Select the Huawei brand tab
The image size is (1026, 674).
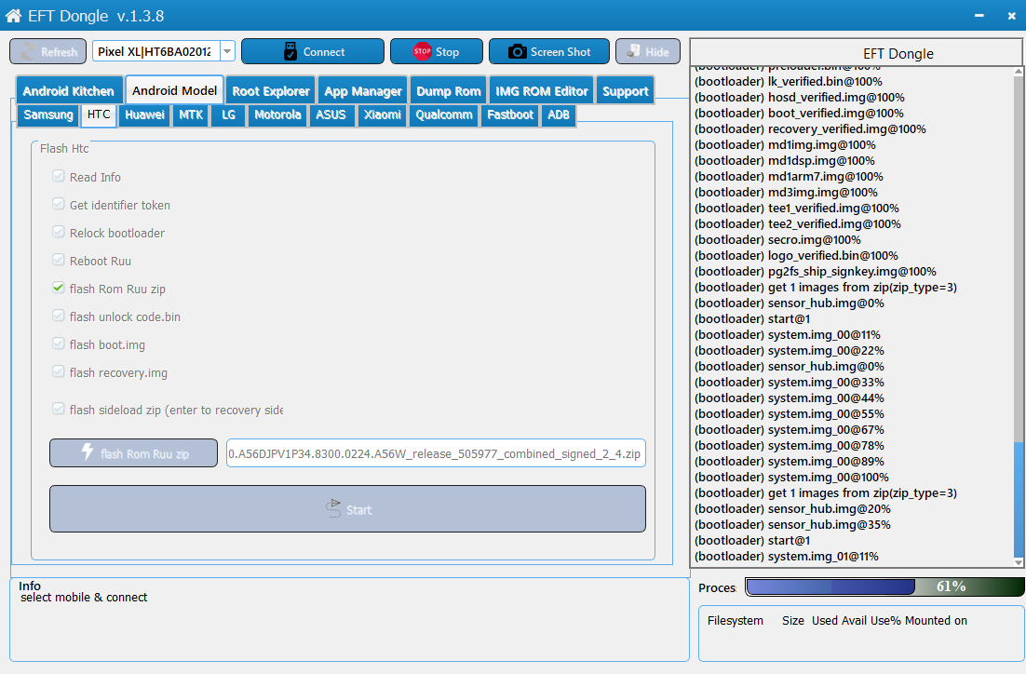[x=144, y=115]
